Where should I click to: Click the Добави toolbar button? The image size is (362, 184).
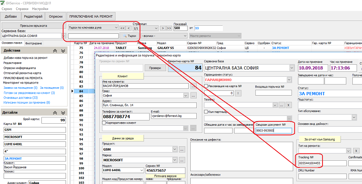(11, 16)
